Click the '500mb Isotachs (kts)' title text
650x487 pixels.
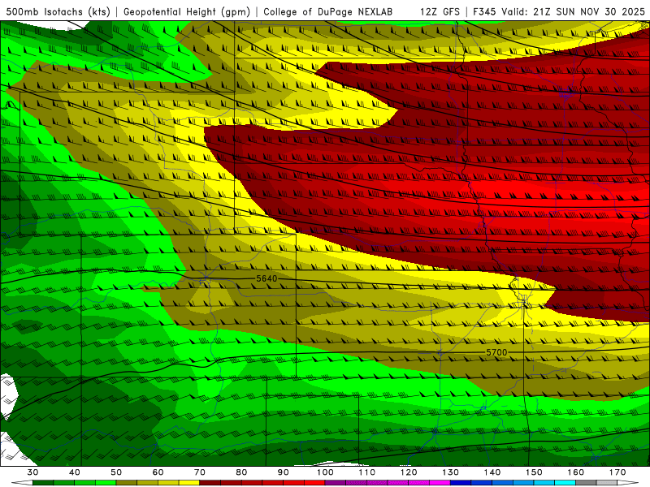(58, 12)
